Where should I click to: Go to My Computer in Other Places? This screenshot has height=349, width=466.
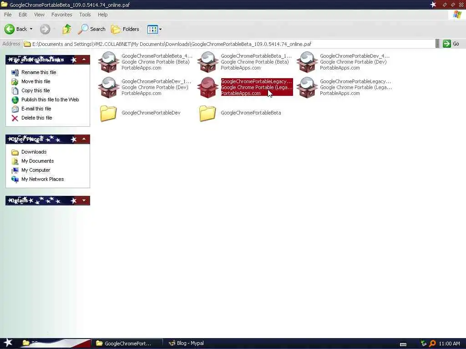pyautogui.click(x=35, y=170)
